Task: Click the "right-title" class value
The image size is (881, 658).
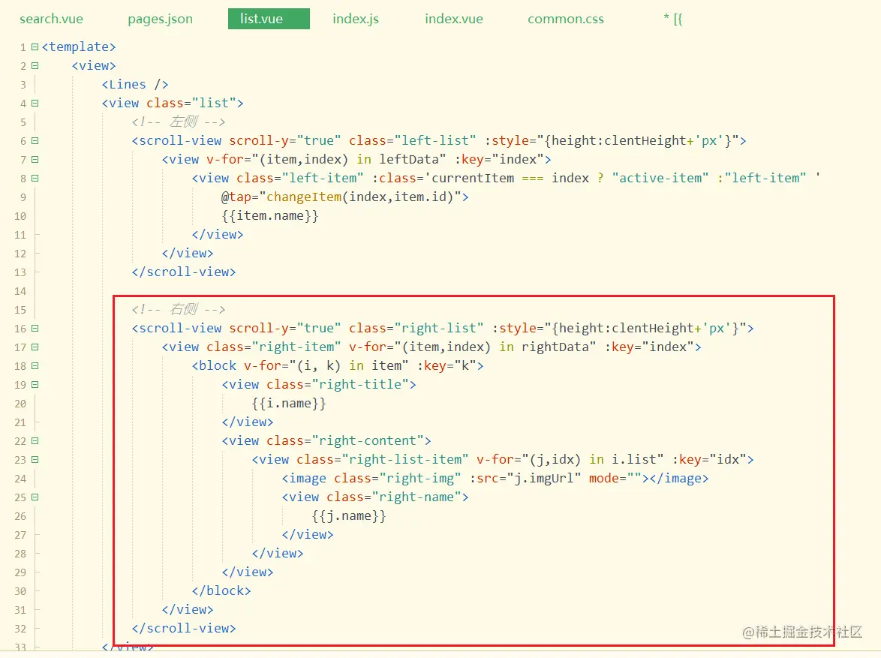Action: [364, 384]
